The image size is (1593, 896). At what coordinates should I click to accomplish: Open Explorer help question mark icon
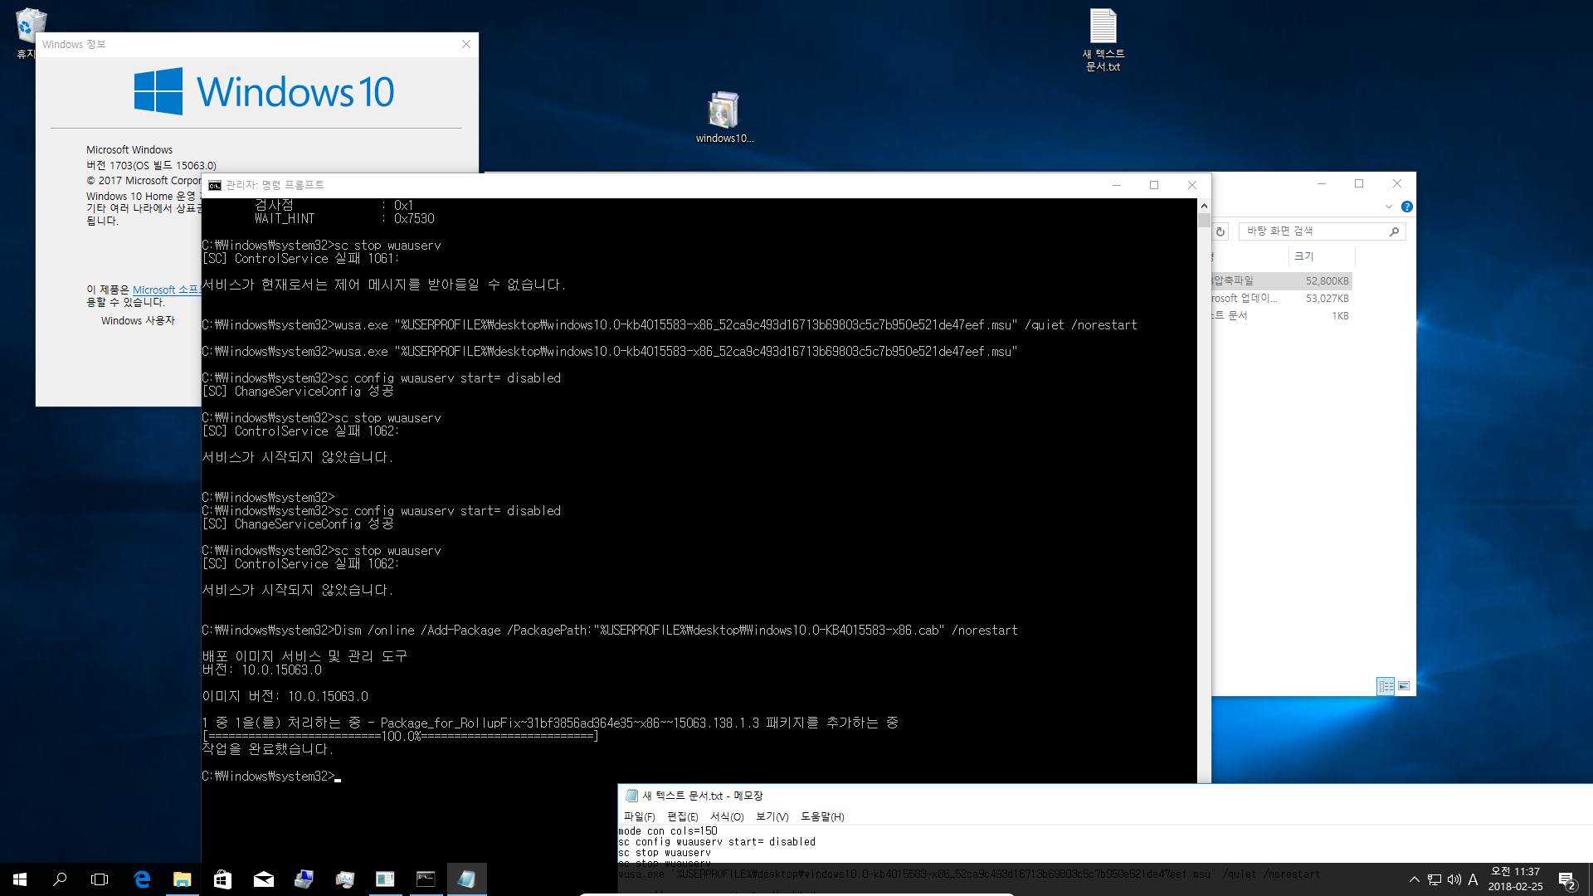[x=1406, y=207]
